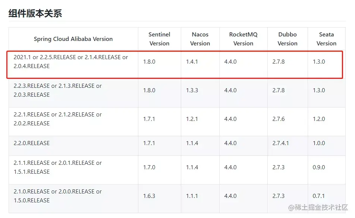Highlight Nacos 1.1.4 in the 2.1.1.RELEASE row

pyautogui.click(x=192, y=167)
